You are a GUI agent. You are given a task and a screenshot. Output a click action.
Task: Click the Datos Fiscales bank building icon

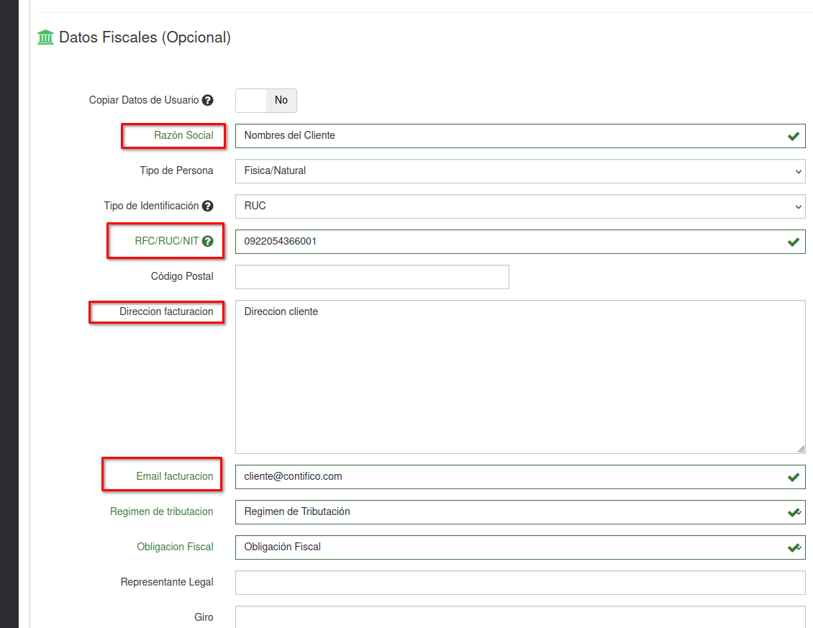(45, 37)
